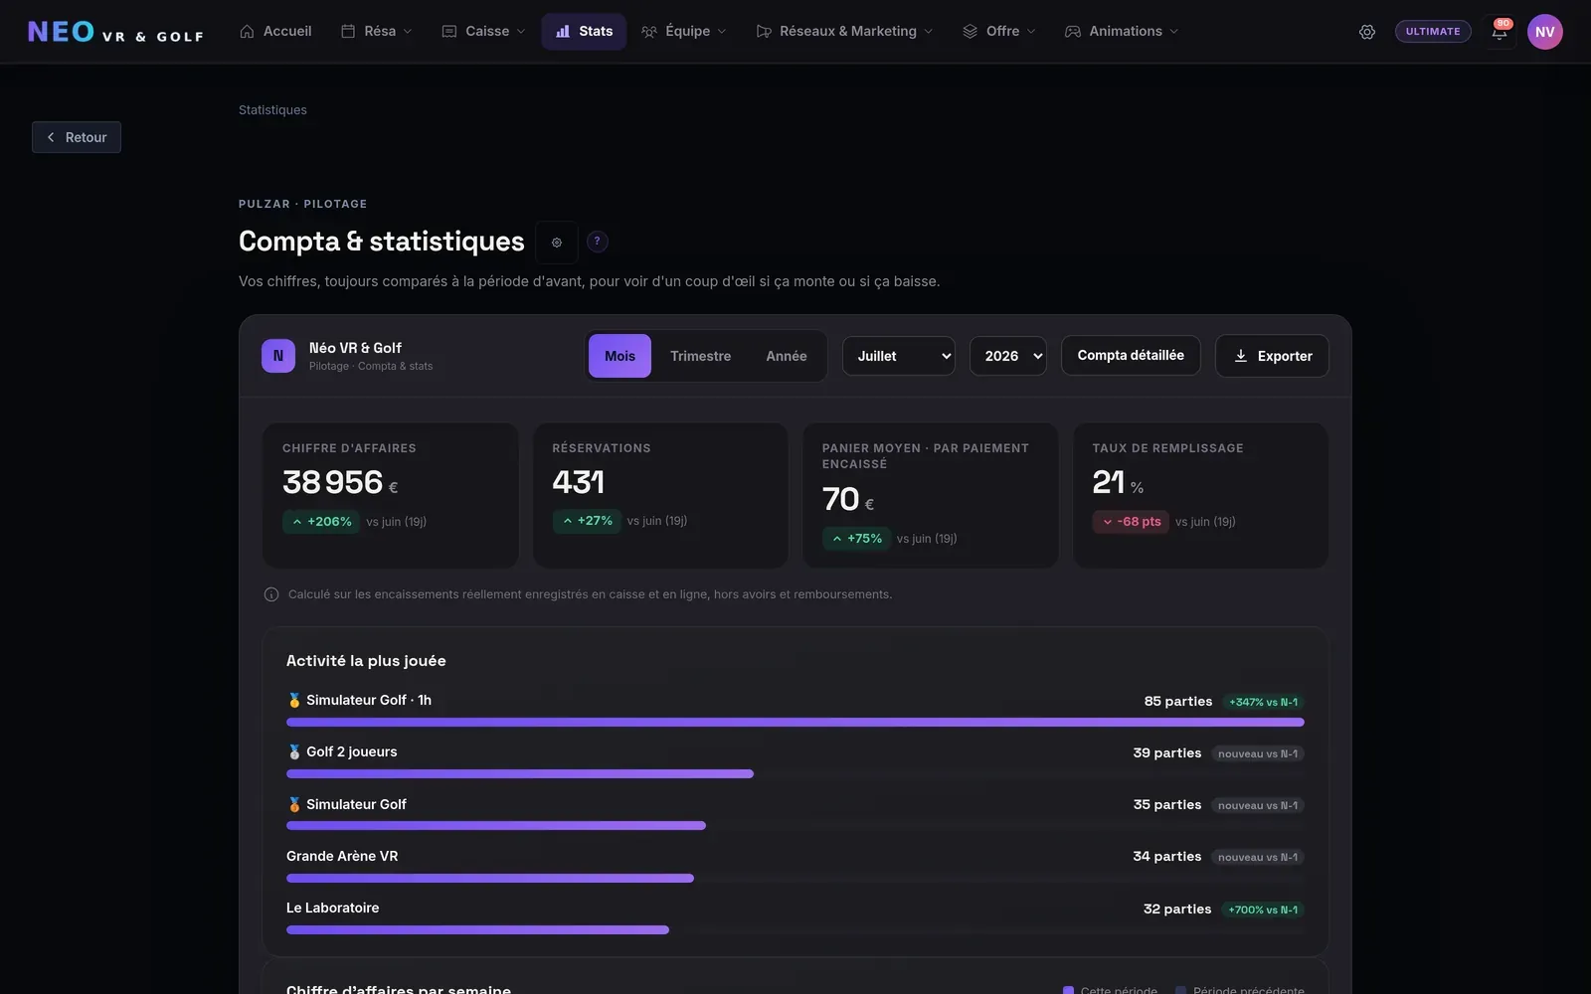The width and height of the screenshot is (1591, 994).
Task: Click the +206% revenue trend badge
Action: point(321,522)
